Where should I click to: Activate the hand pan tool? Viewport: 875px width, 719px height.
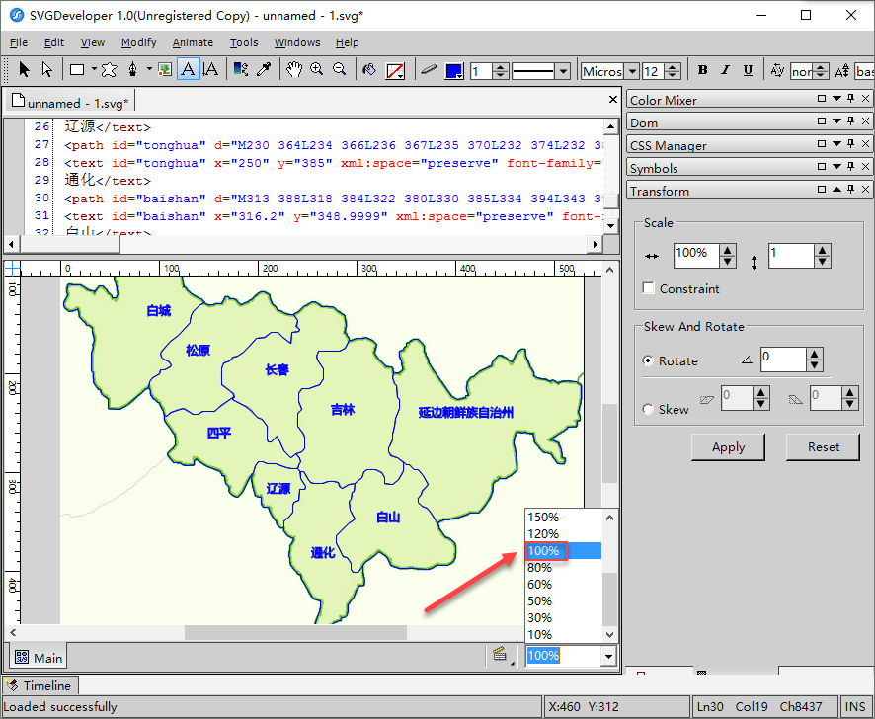click(294, 70)
